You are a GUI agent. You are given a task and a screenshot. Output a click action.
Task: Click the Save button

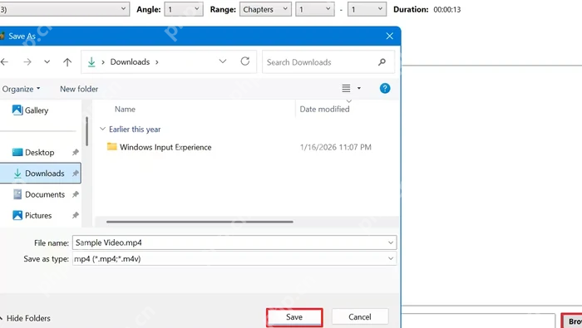coord(294,317)
